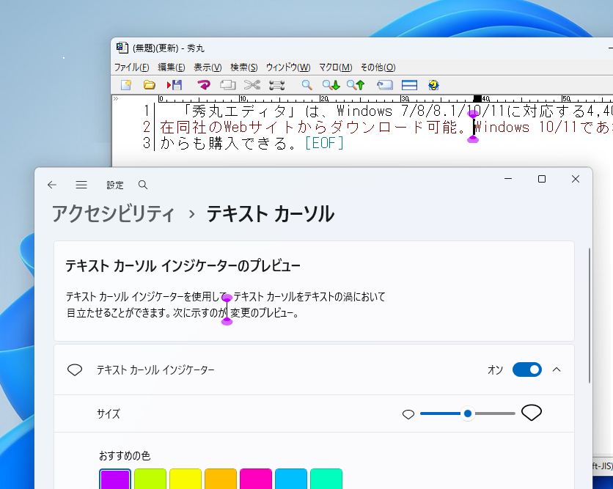This screenshot has width=613, height=489.
Task: Click the Settings search magnifier icon
Action: click(143, 185)
